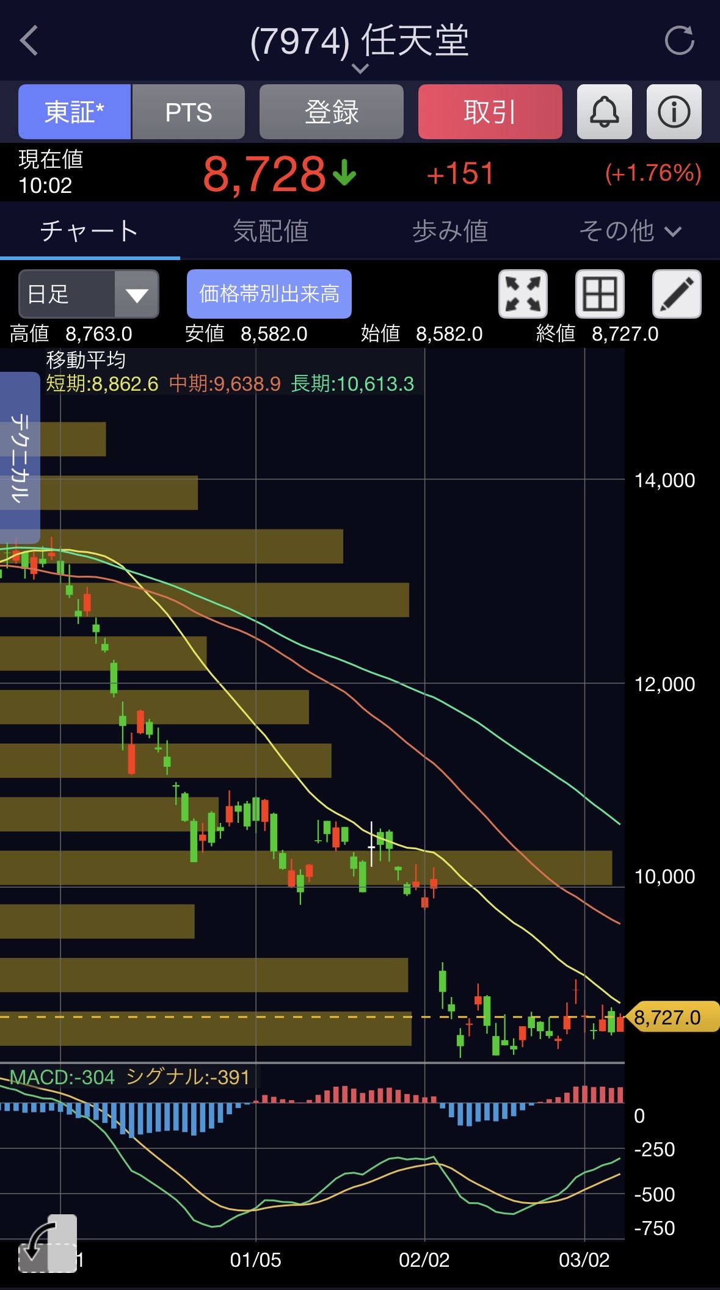Image resolution: width=720 pixels, height=1290 pixels.
Task: Switch market to PTS
Action: pyautogui.click(x=189, y=112)
